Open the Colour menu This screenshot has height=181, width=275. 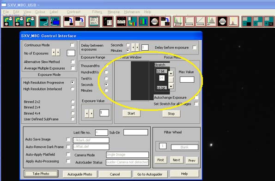(40, 12)
